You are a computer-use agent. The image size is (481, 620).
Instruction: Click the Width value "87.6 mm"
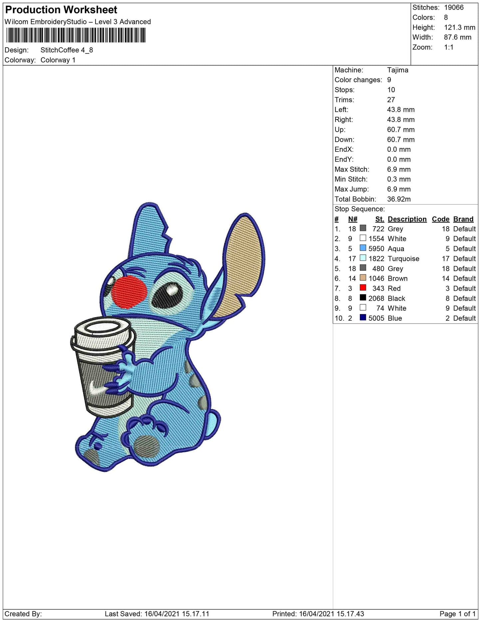point(458,38)
